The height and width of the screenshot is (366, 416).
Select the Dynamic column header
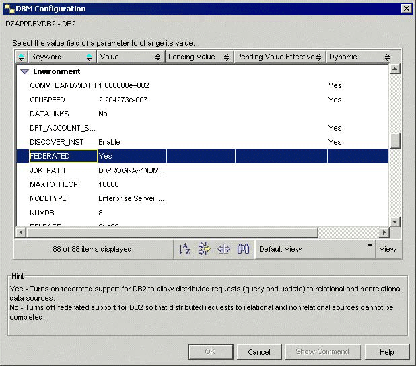point(359,57)
